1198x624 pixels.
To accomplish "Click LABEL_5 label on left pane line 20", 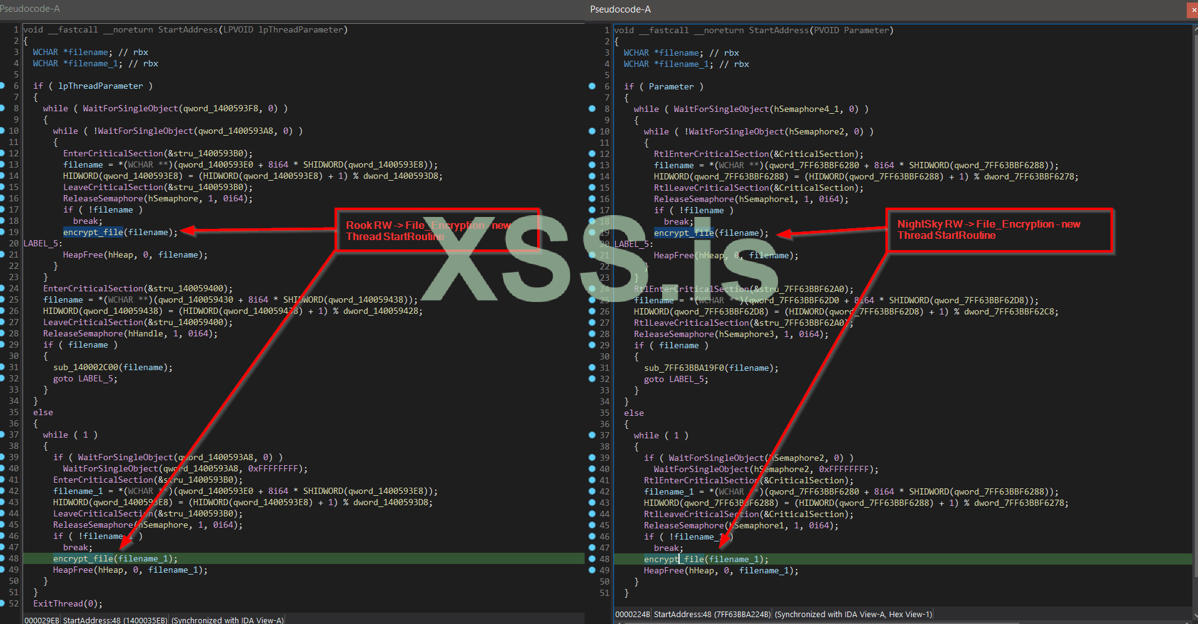I will click(41, 243).
